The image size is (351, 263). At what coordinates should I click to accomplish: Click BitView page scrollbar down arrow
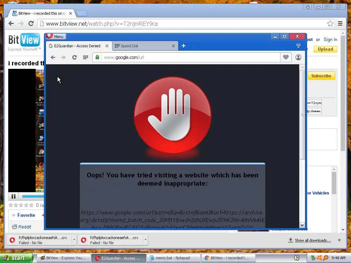[x=343, y=230]
